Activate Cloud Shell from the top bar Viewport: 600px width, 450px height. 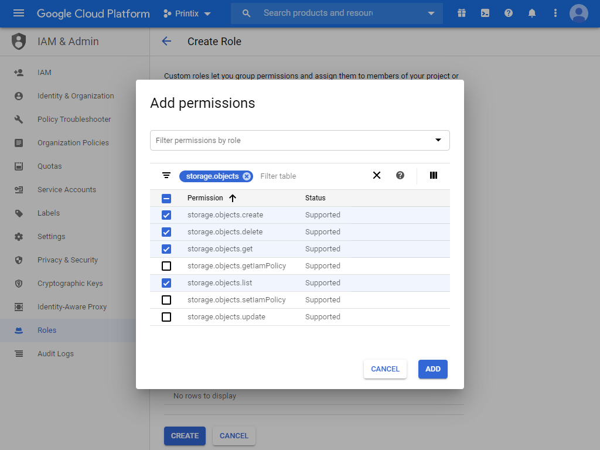tap(485, 12)
